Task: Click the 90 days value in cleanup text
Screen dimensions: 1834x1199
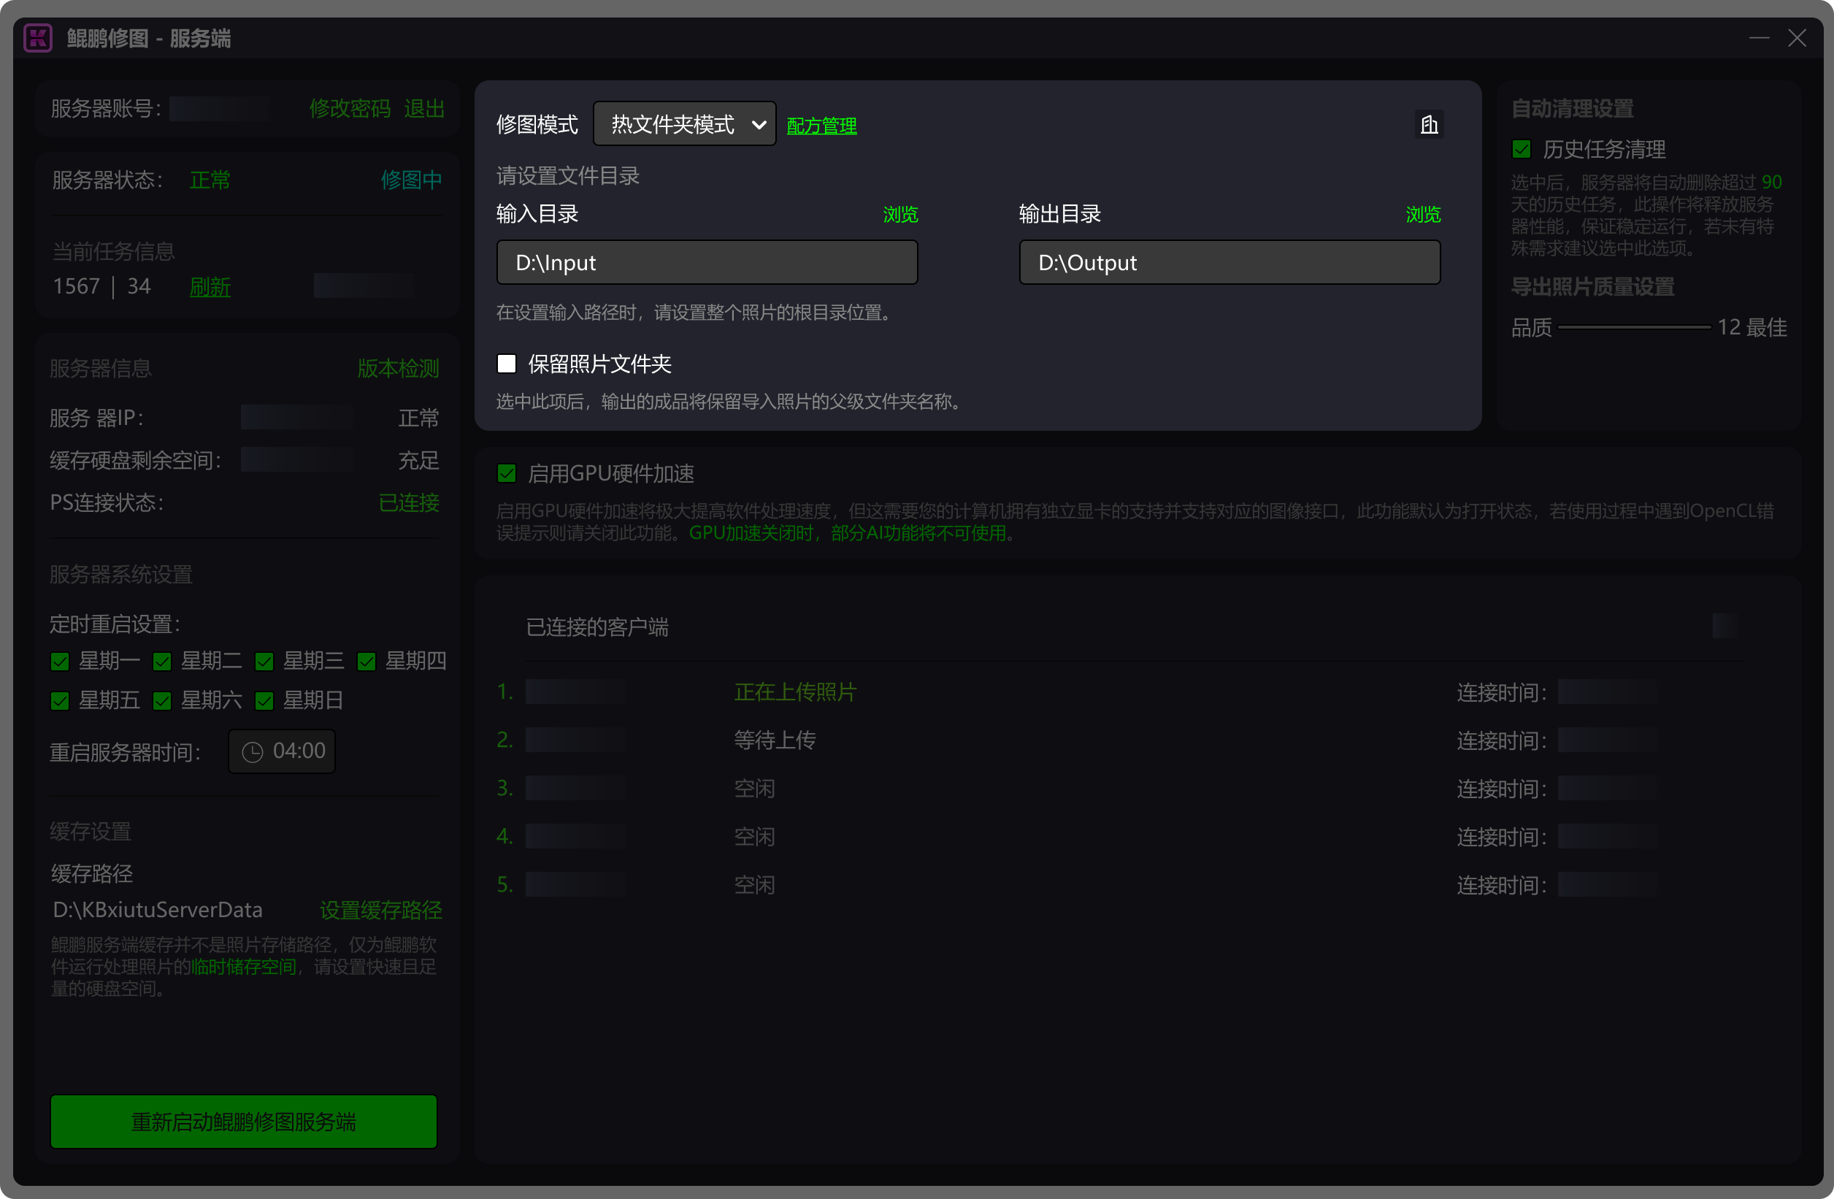Action: [x=1772, y=183]
